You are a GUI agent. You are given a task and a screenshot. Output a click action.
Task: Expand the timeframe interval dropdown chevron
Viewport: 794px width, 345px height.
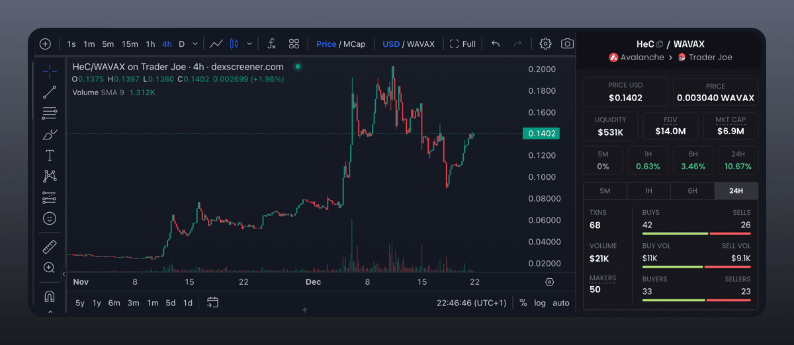pyautogui.click(x=195, y=44)
